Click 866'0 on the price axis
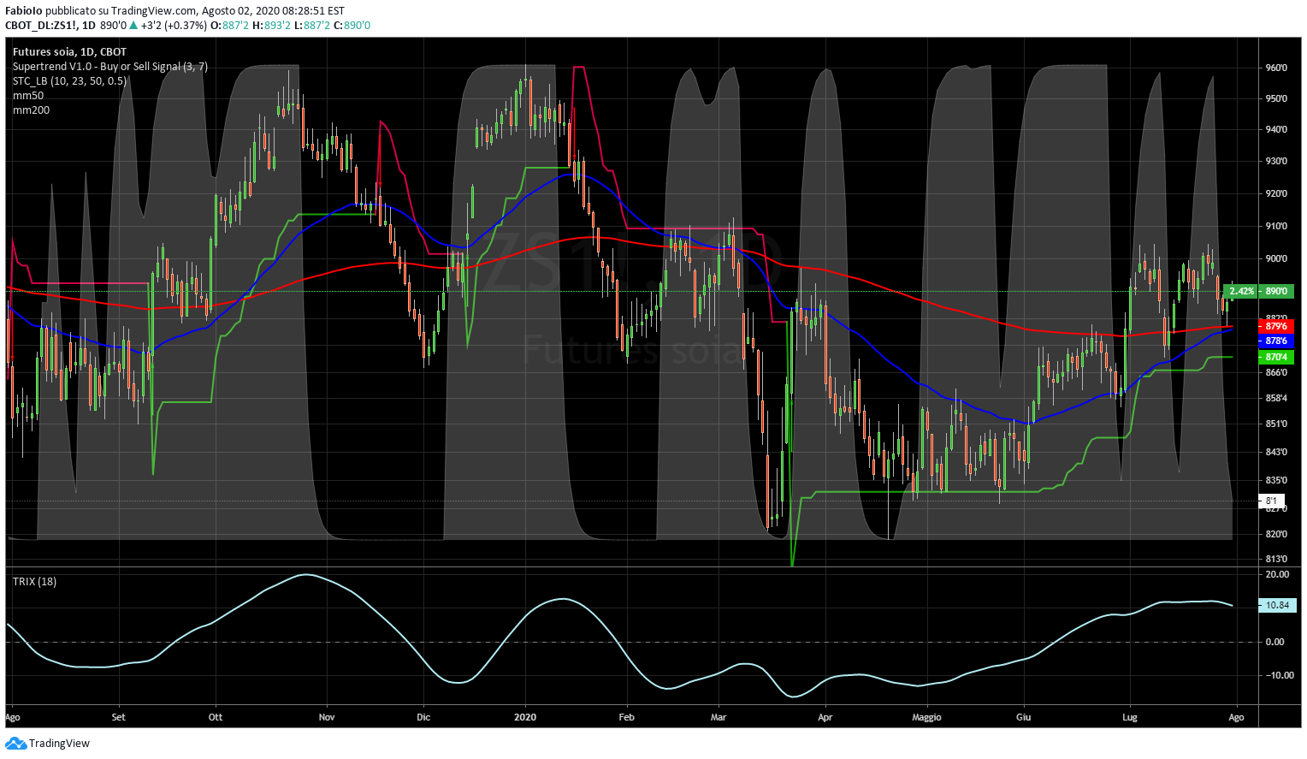Viewport: 1307px width, 759px height. (x=1276, y=372)
